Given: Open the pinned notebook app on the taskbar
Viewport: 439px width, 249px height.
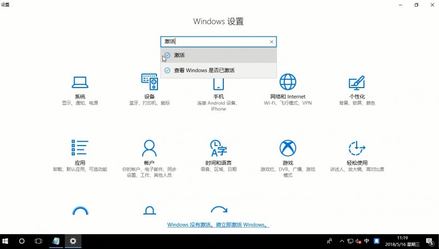Looking at the screenshot, I should pos(56,241).
